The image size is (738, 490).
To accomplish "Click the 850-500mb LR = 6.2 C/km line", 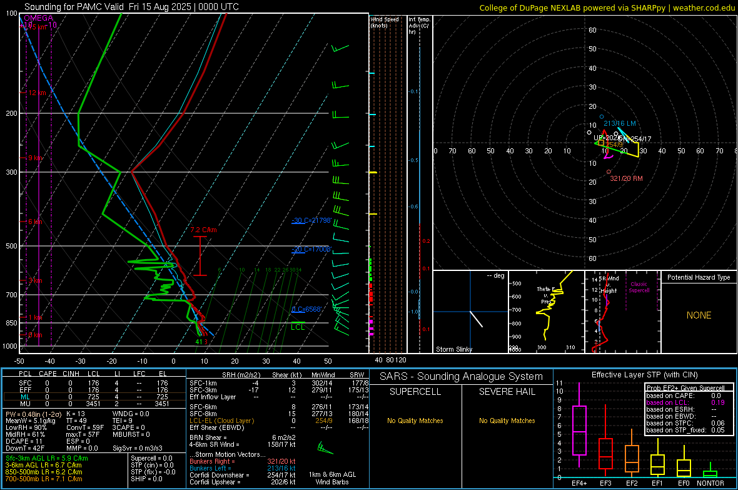I will [x=44, y=472].
